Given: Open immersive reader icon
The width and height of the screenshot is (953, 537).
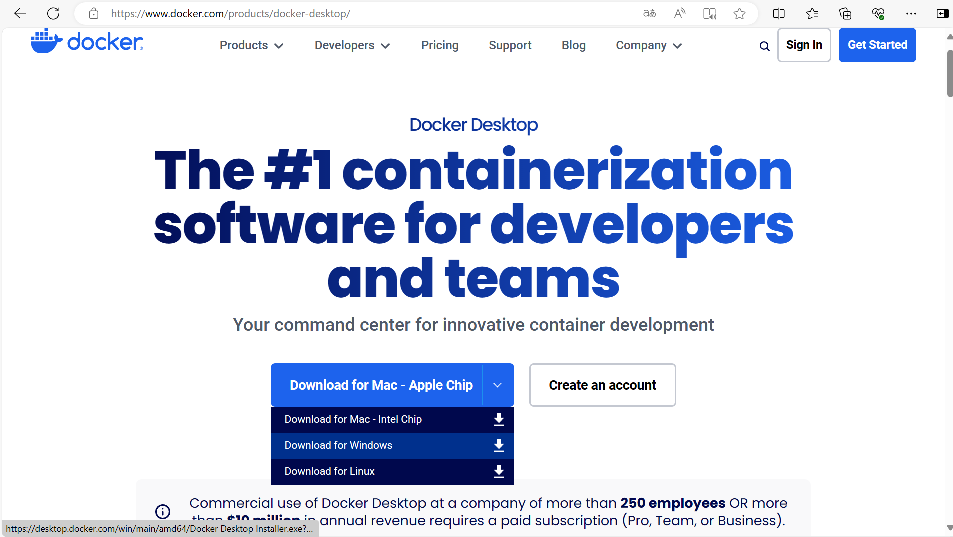Looking at the screenshot, I should 709,13.
